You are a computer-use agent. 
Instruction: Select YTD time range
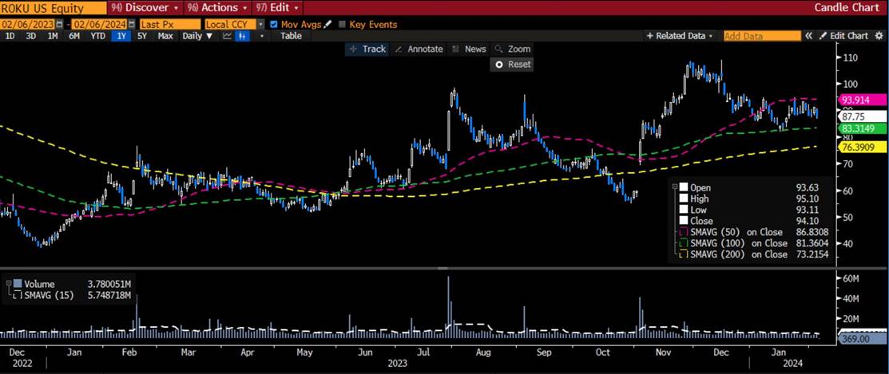pos(98,36)
